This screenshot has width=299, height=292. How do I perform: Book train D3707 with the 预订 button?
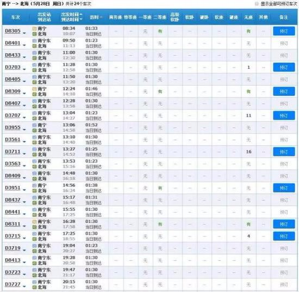point(284,115)
